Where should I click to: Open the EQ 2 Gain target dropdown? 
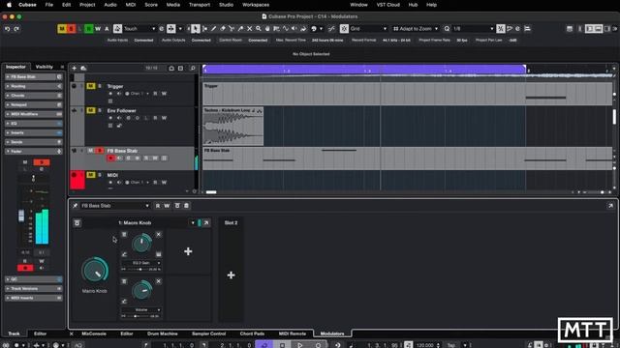(x=141, y=263)
